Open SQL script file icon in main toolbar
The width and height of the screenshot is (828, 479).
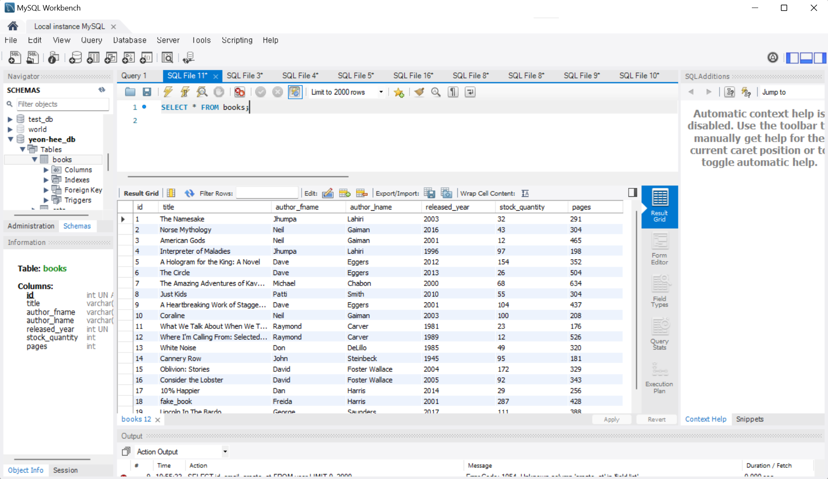click(x=32, y=58)
